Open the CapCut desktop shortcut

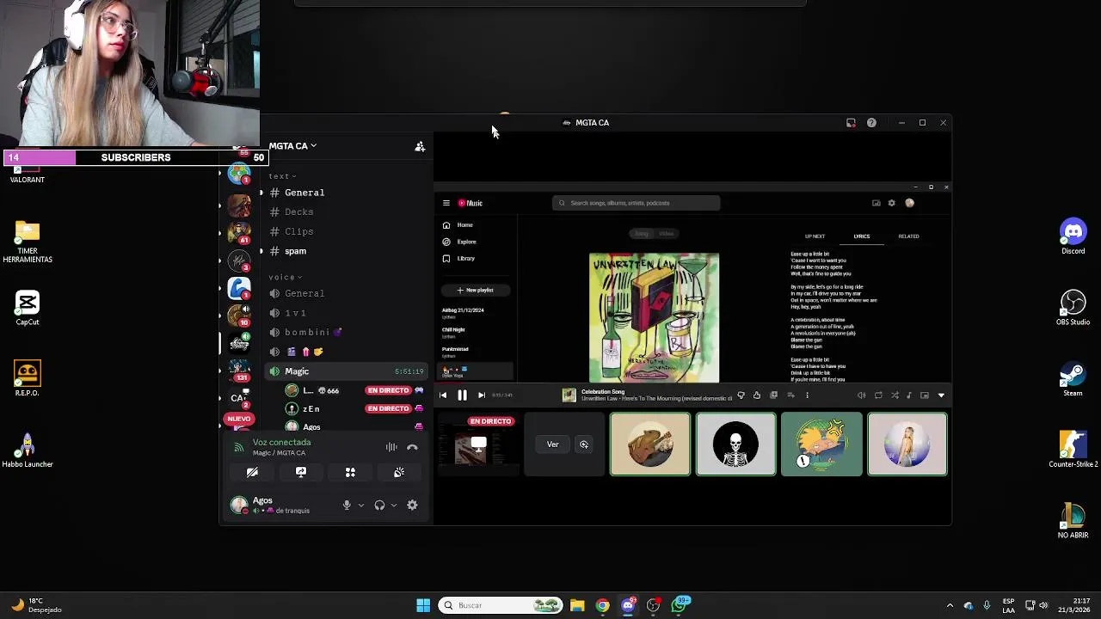(28, 308)
